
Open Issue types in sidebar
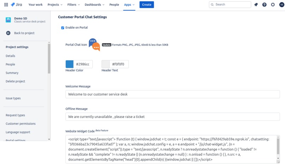13,98
